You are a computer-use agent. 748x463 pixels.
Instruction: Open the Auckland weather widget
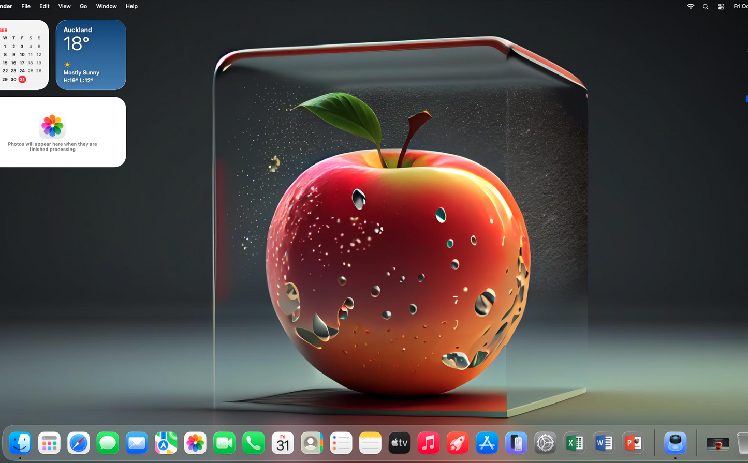point(91,54)
